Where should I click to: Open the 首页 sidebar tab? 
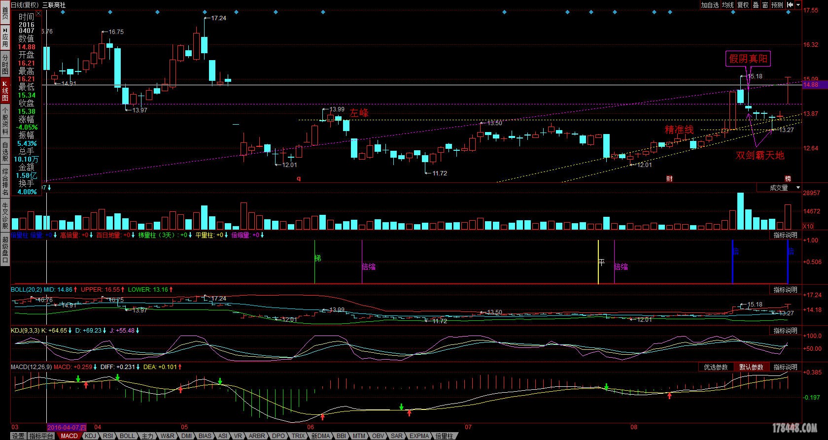coord(5,11)
